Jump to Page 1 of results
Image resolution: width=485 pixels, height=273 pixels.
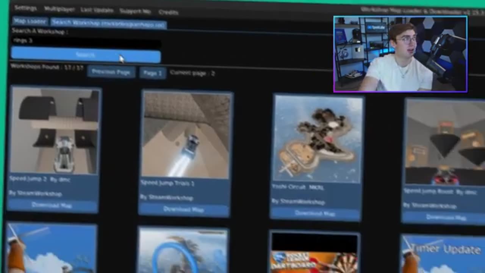(x=152, y=73)
